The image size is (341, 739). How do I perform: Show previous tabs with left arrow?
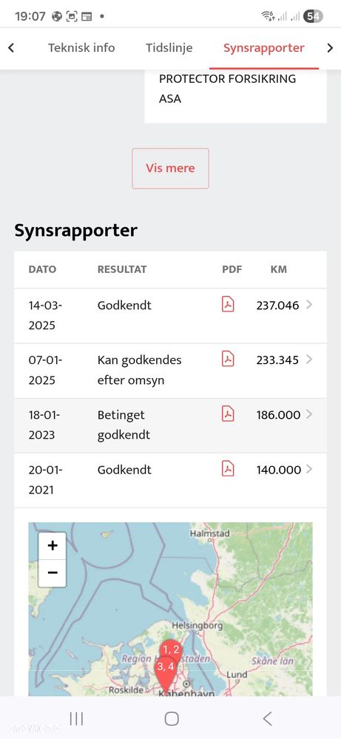[x=11, y=47]
